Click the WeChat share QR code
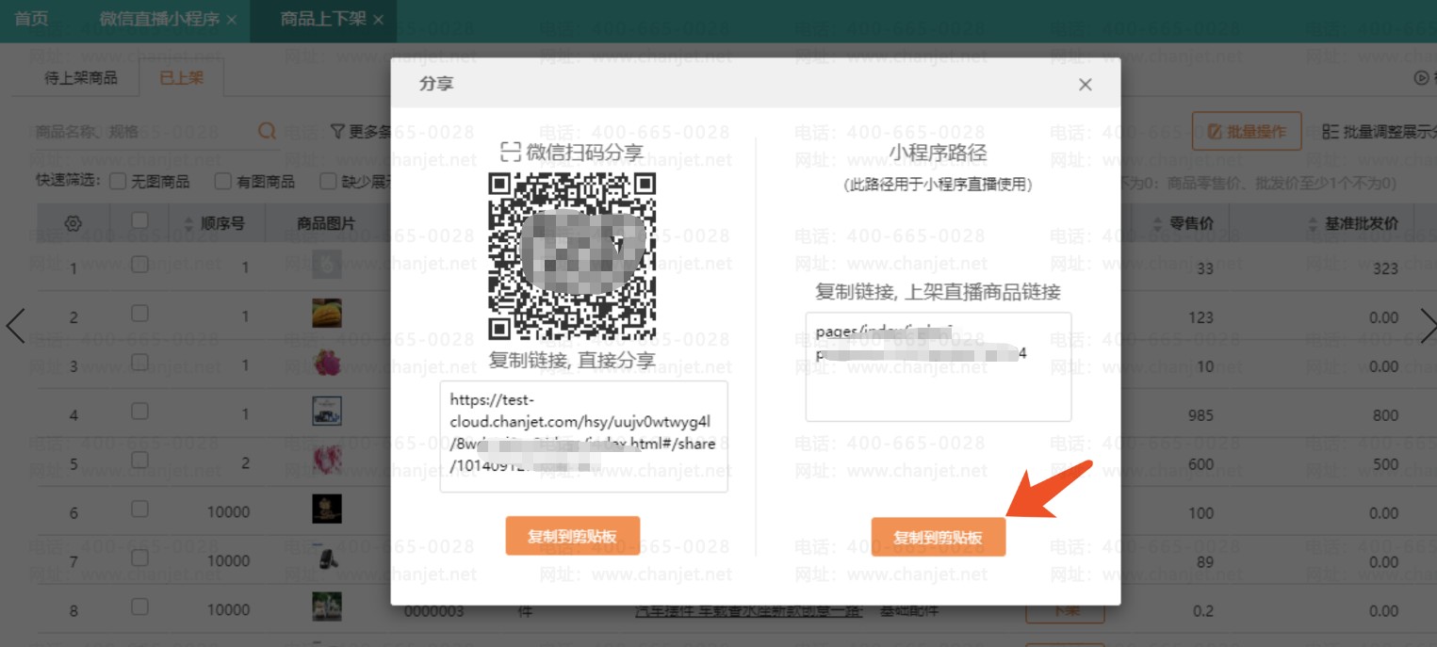The image size is (1437, 647). point(572,256)
